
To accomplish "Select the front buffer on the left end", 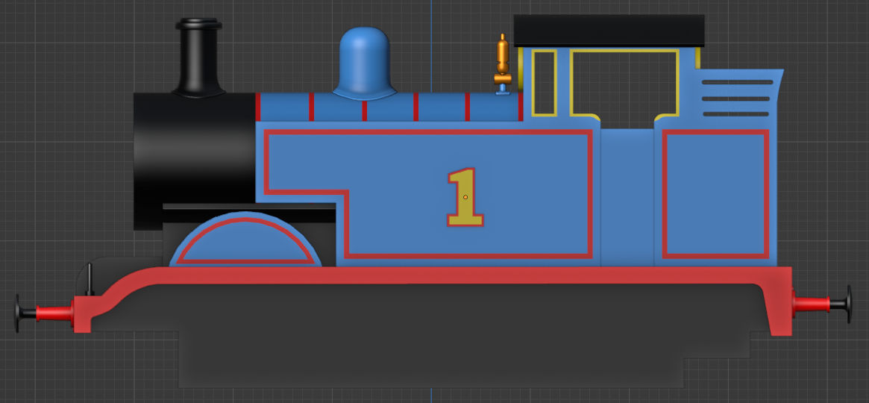I will (x=44, y=313).
